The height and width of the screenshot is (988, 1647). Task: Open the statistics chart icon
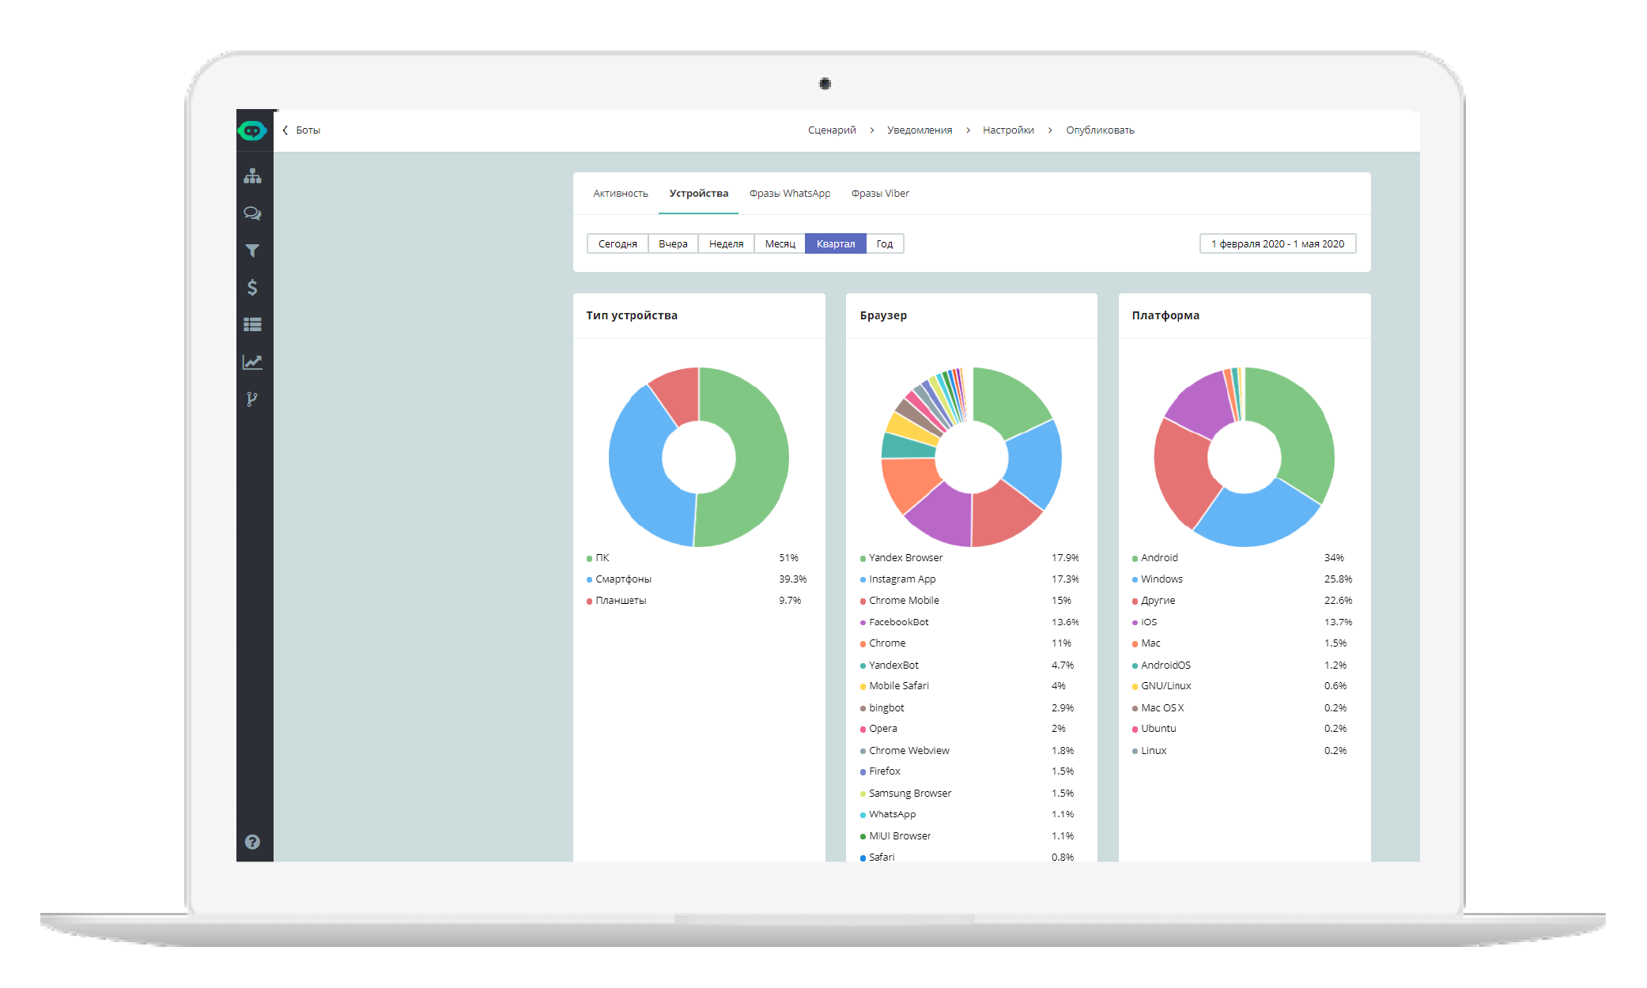[x=253, y=361]
